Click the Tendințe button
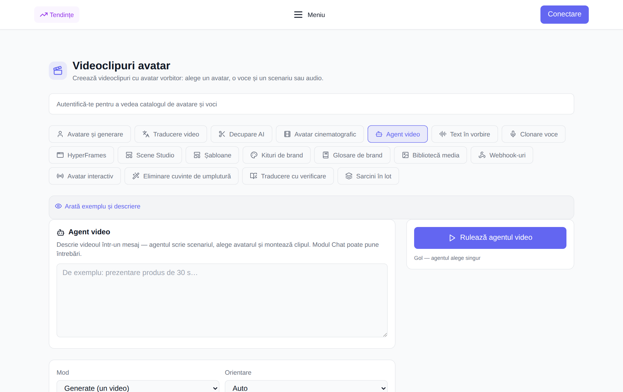Screen dimensions: 623x392 [57, 15]
